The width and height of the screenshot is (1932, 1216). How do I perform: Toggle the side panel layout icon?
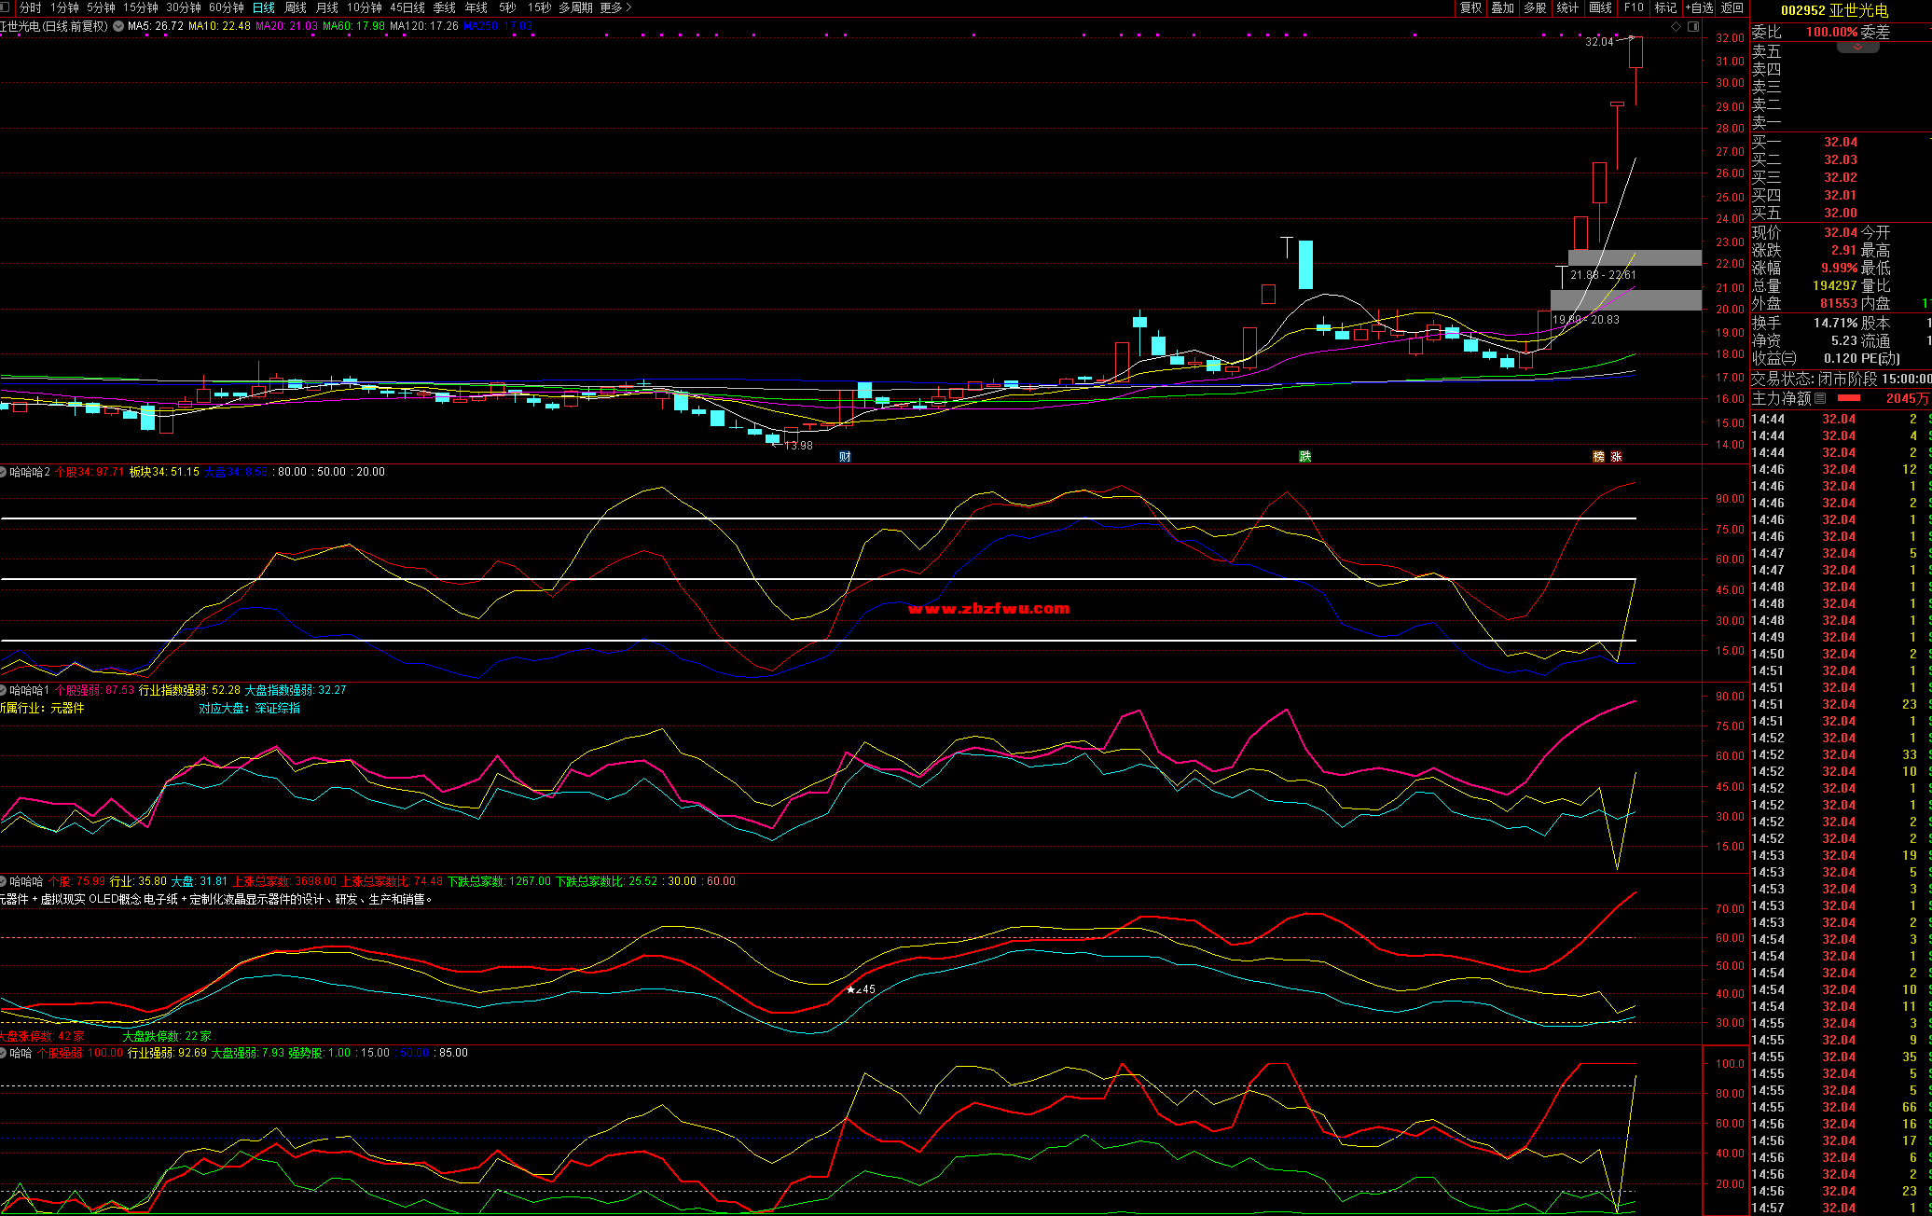(1692, 26)
